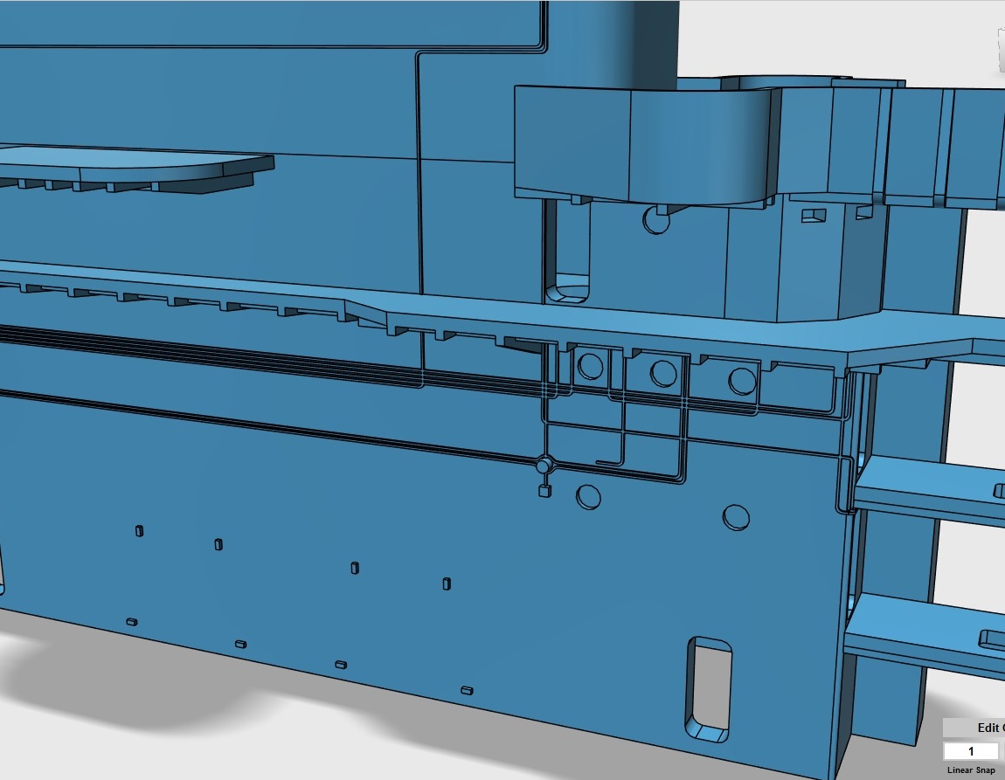Select the rounded slot beneath the upper curved housing
The width and height of the screenshot is (1005, 780).
(566, 251)
